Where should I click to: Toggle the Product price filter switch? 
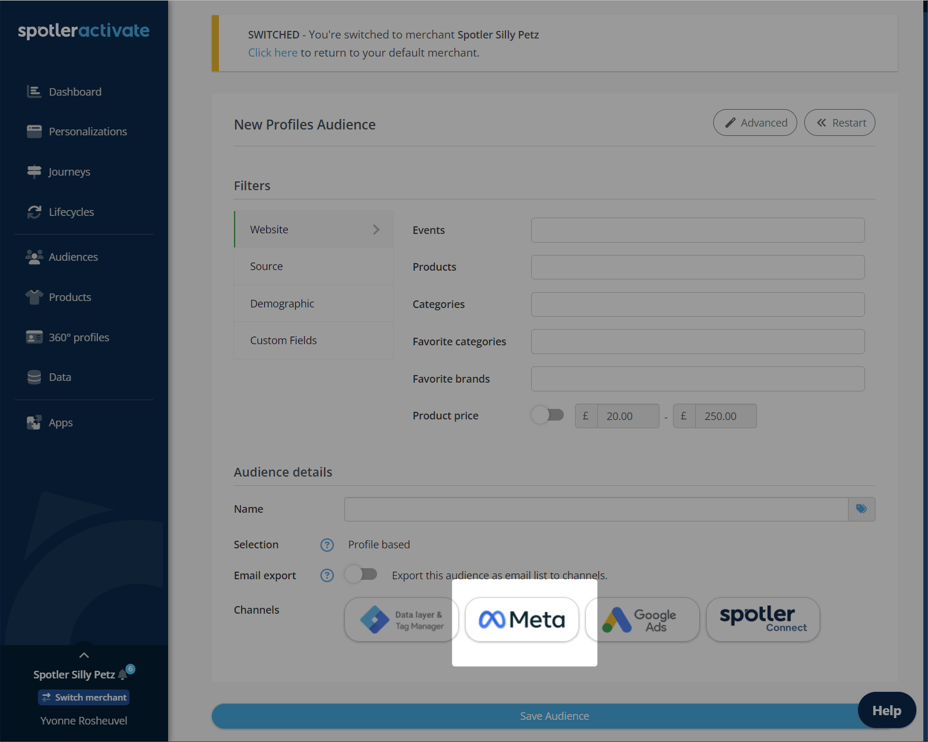[x=547, y=415]
